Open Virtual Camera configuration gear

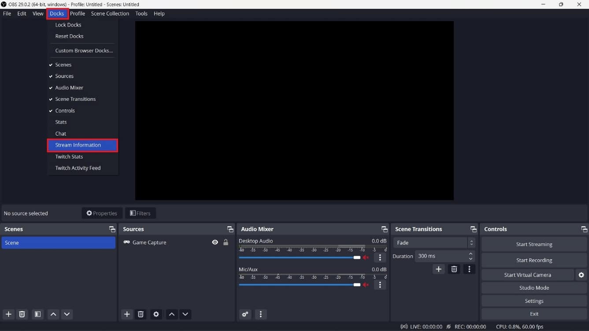click(x=582, y=275)
